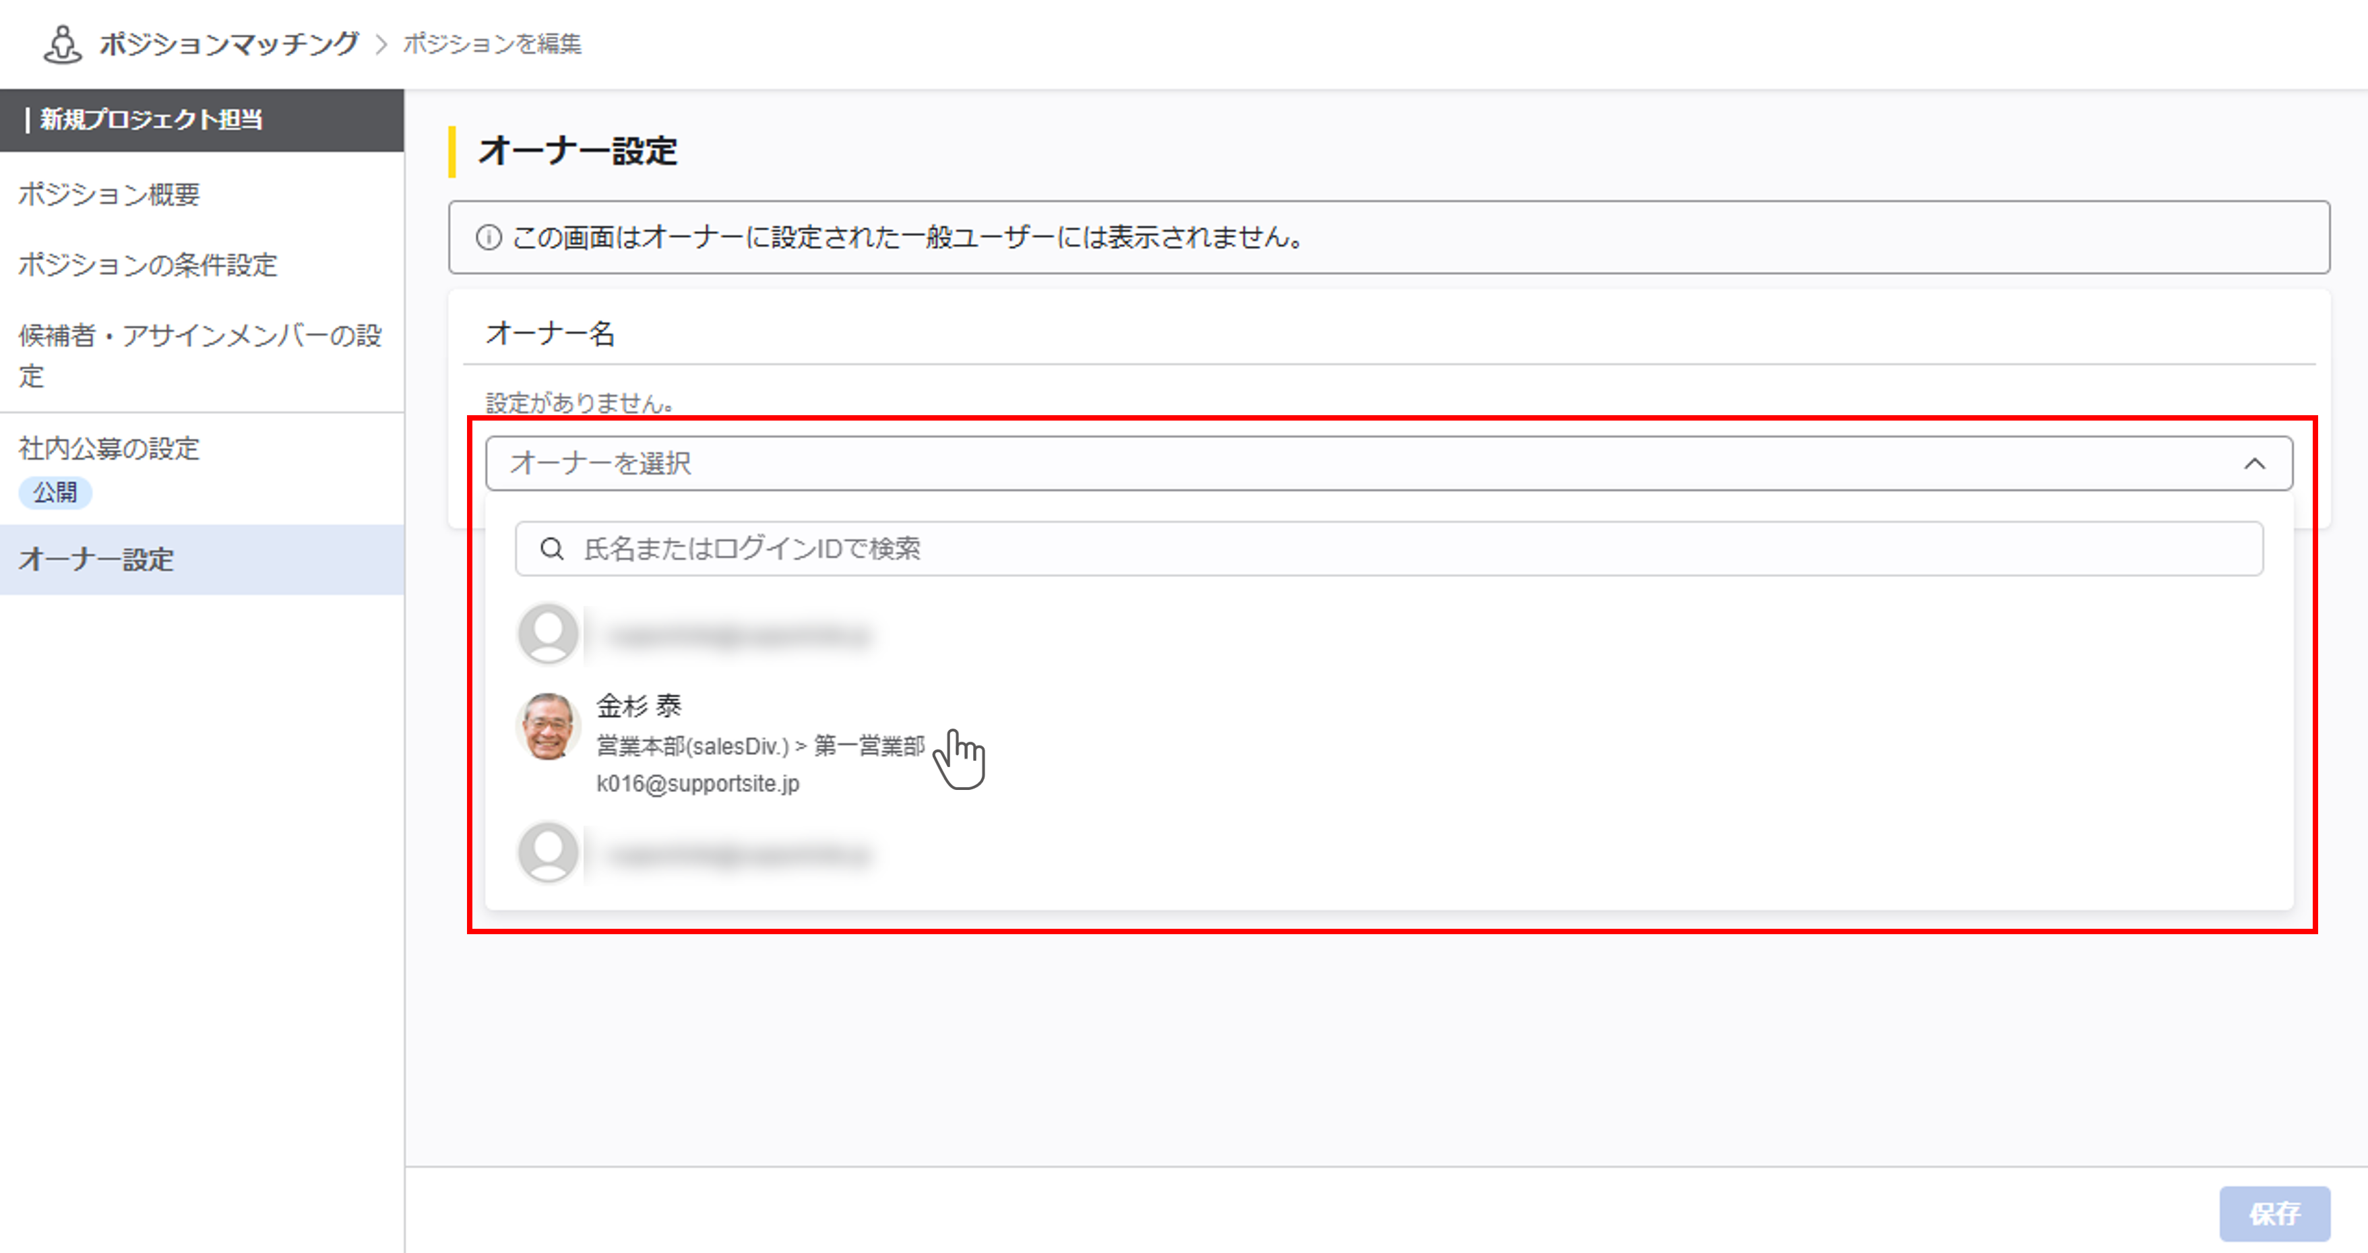Open 社内公募の設定 in the sidebar
Image resolution: width=2368 pixels, height=1253 pixels.
tap(109, 449)
